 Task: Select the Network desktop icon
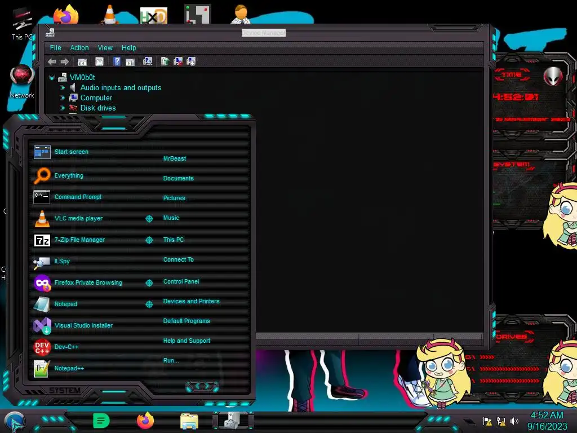coord(22,82)
